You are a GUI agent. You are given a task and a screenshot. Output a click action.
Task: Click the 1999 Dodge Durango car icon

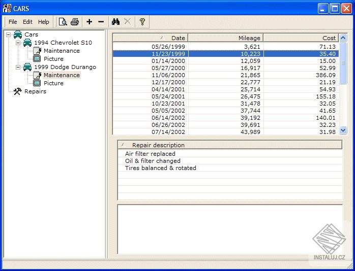[27, 67]
